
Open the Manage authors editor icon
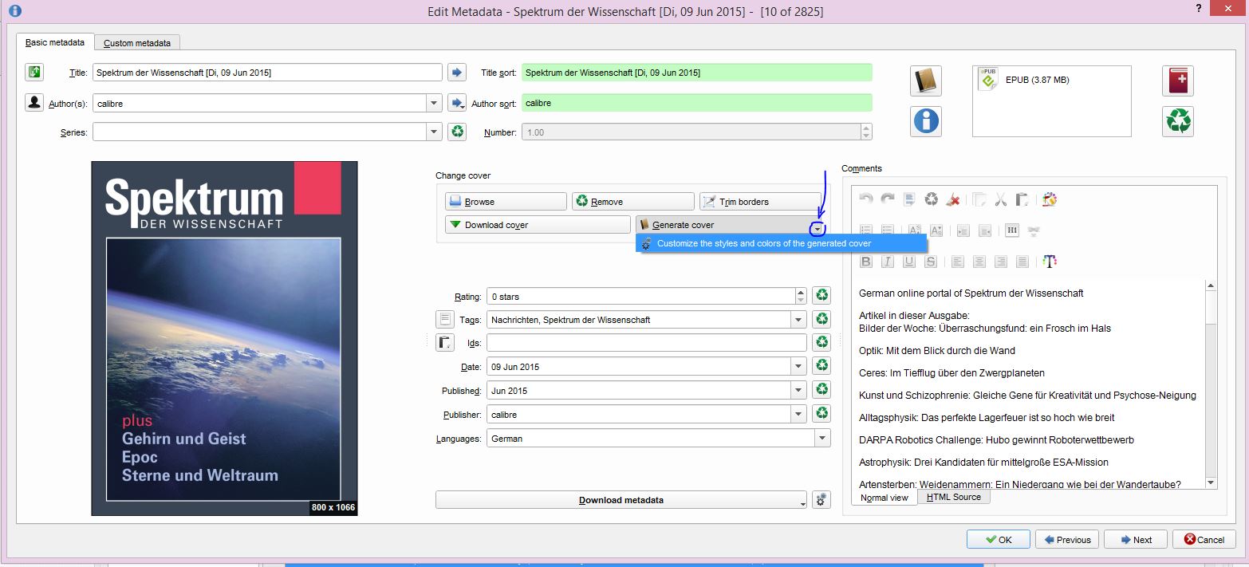34,103
